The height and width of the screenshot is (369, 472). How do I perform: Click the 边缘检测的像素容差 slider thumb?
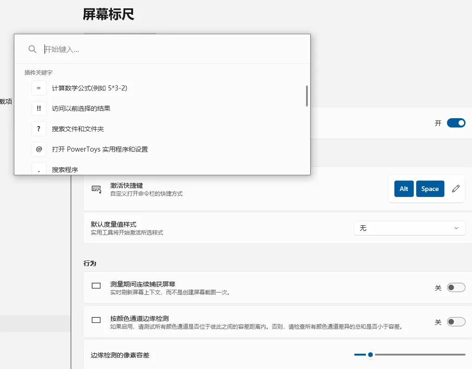click(370, 355)
